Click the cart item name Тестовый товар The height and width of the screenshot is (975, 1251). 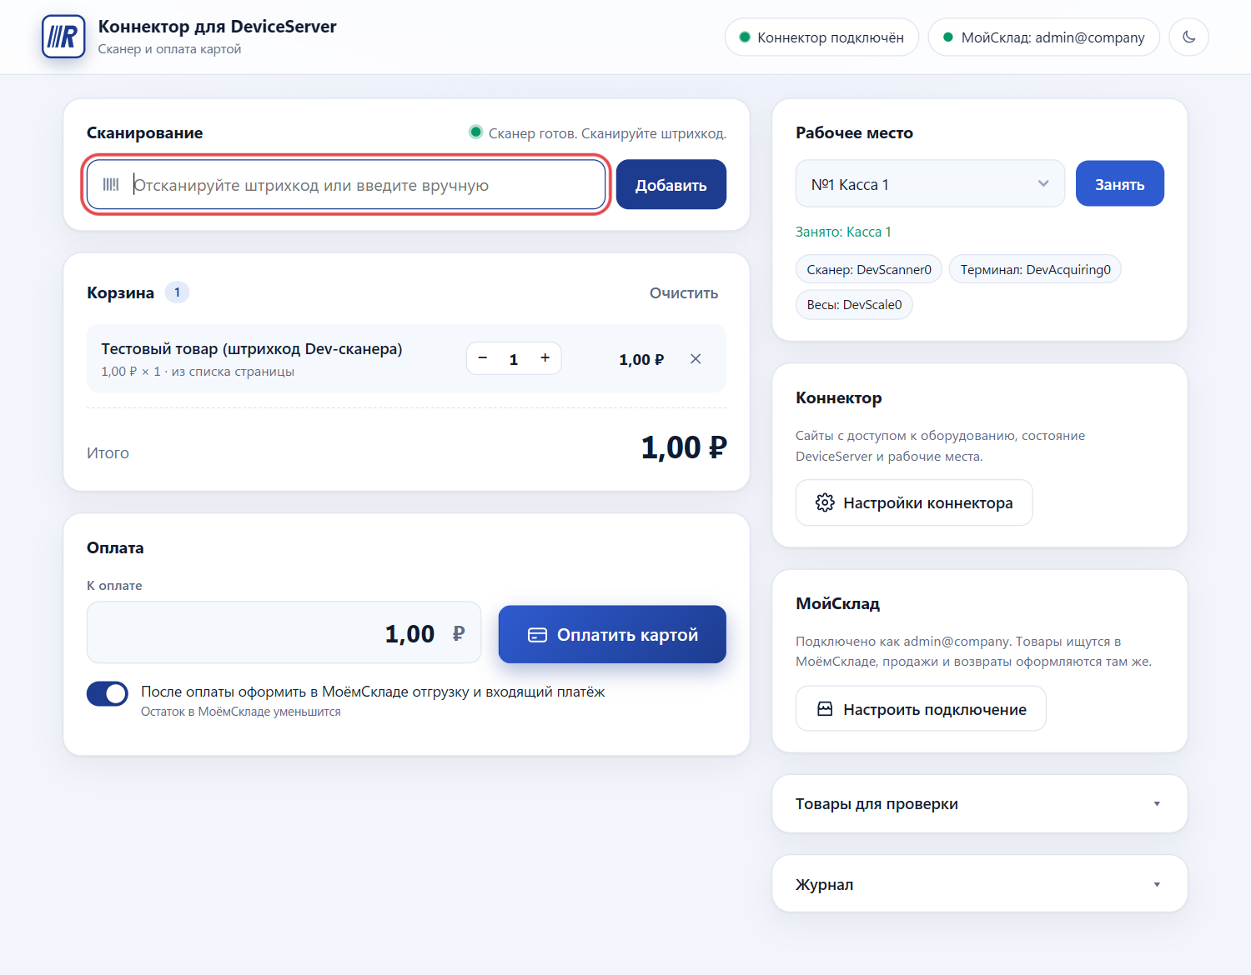252,349
